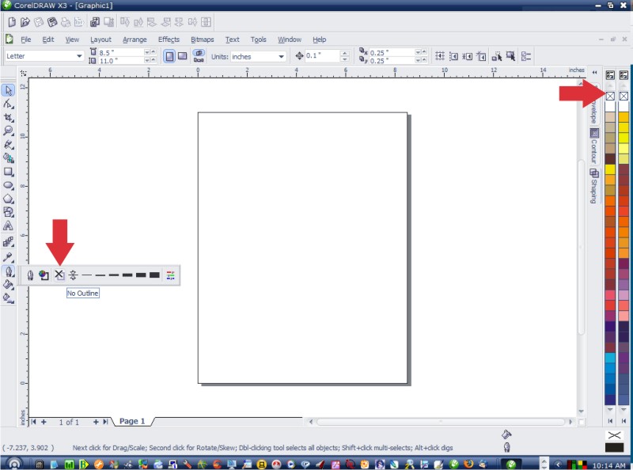Image resolution: width=633 pixels, height=470 pixels.
Task: Open the Shaping docker tab
Action: [x=594, y=186]
